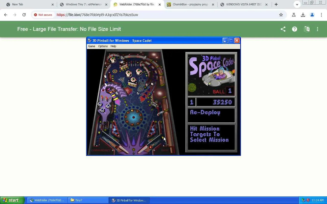
Task: Open the Game menu in Pinball
Action: (91, 46)
